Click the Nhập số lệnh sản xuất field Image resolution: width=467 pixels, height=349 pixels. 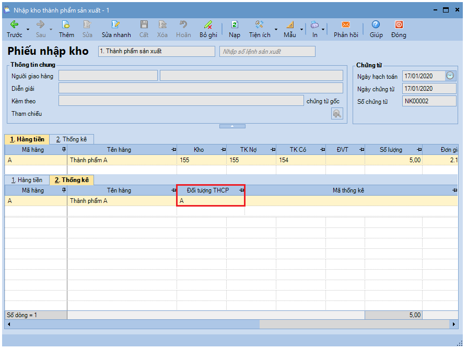coord(267,52)
